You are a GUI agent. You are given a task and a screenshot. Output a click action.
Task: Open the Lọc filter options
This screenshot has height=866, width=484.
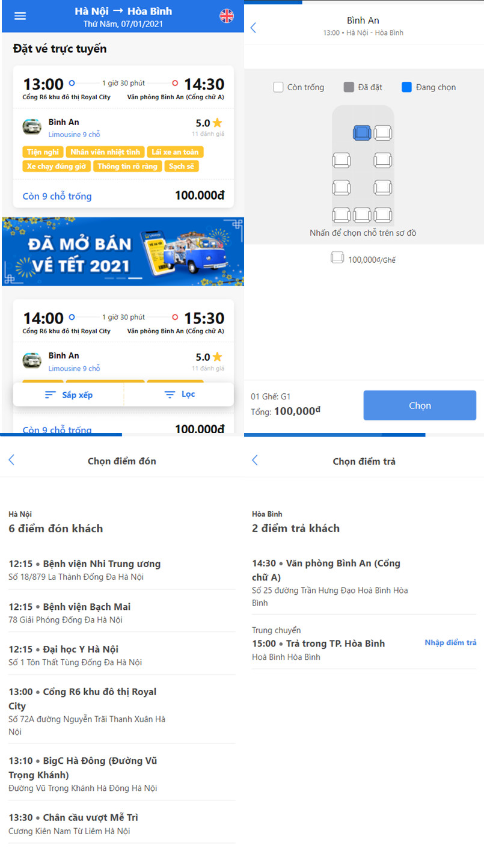pos(179,395)
